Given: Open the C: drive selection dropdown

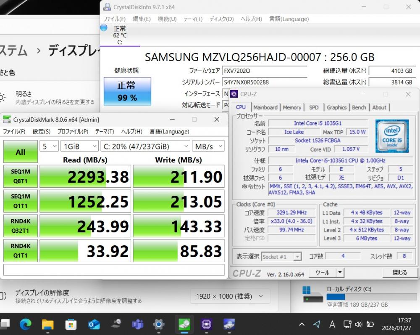Looking at the screenshot, I should coord(145,146).
